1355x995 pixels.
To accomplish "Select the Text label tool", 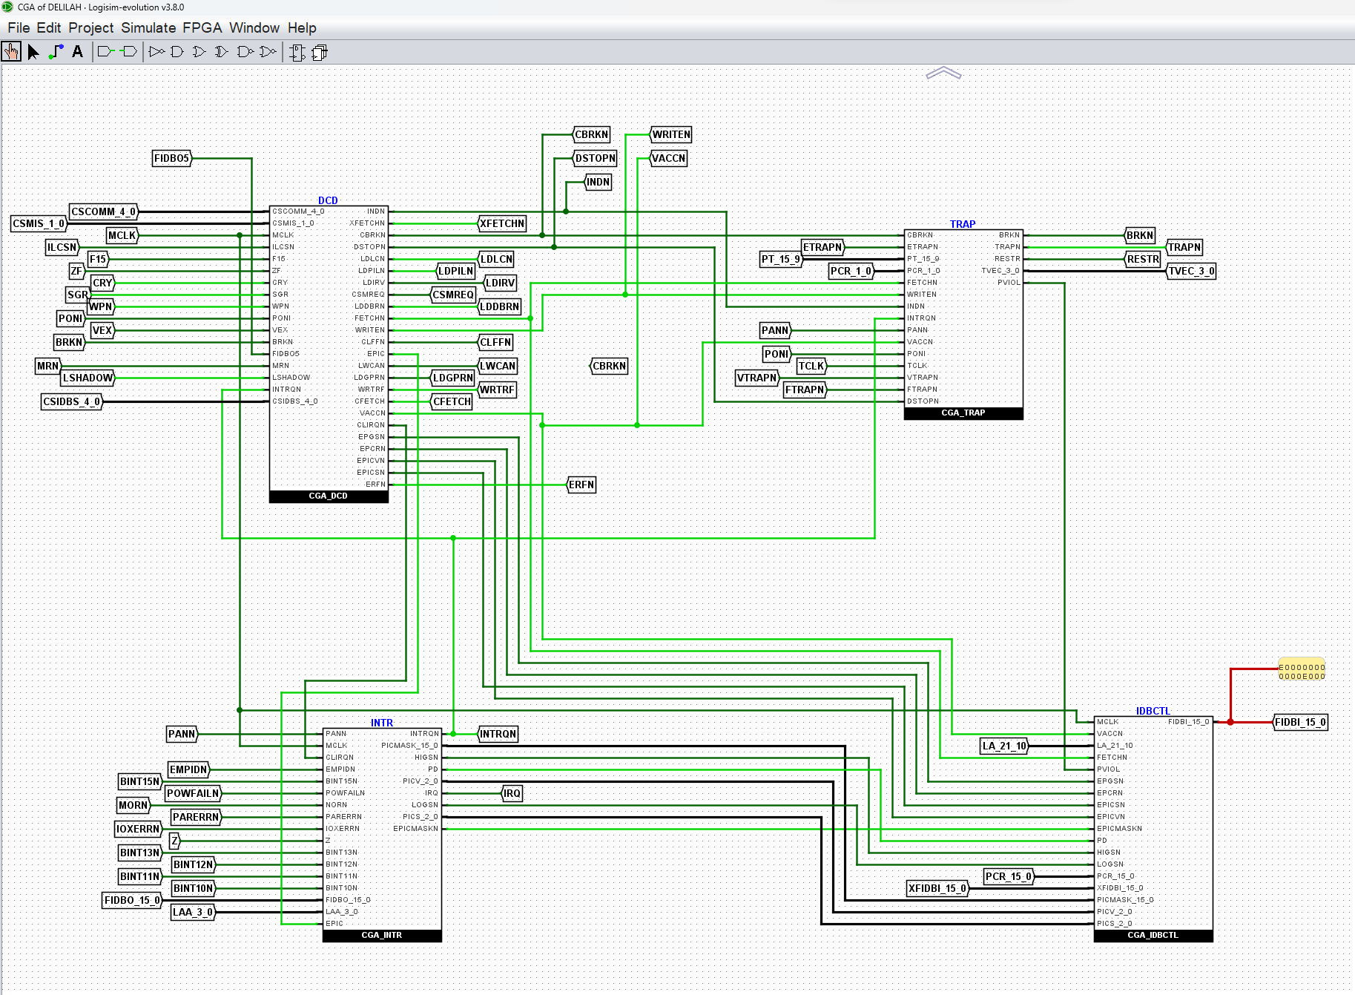I will (77, 51).
